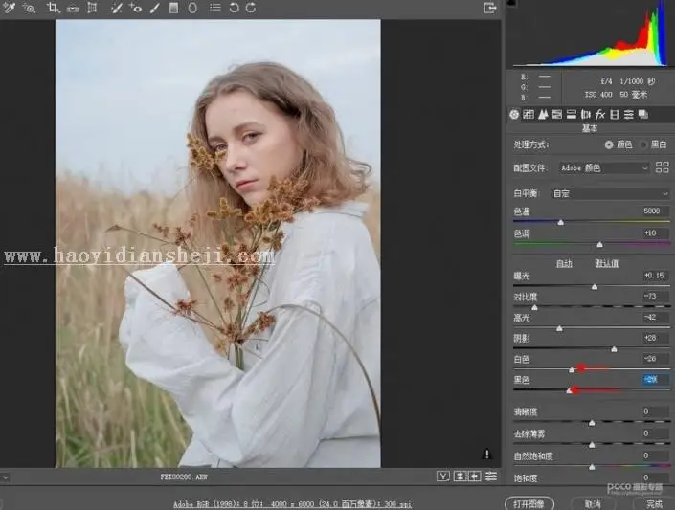
Task: Open the 配置文件 Adobe 颜色 profile dropdown
Action: point(604,167)
